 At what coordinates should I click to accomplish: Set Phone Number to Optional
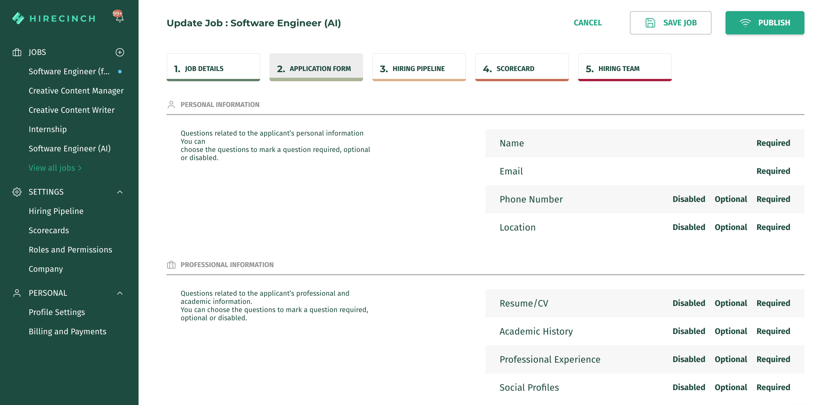730,199
